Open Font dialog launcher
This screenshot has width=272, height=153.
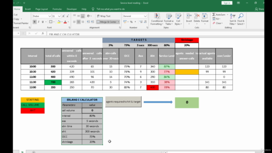[69, 28]
